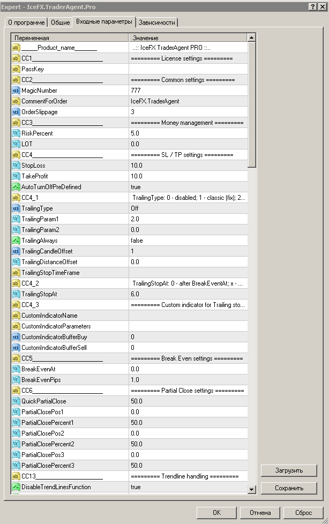Click the scrollbar down arrow

252,489
